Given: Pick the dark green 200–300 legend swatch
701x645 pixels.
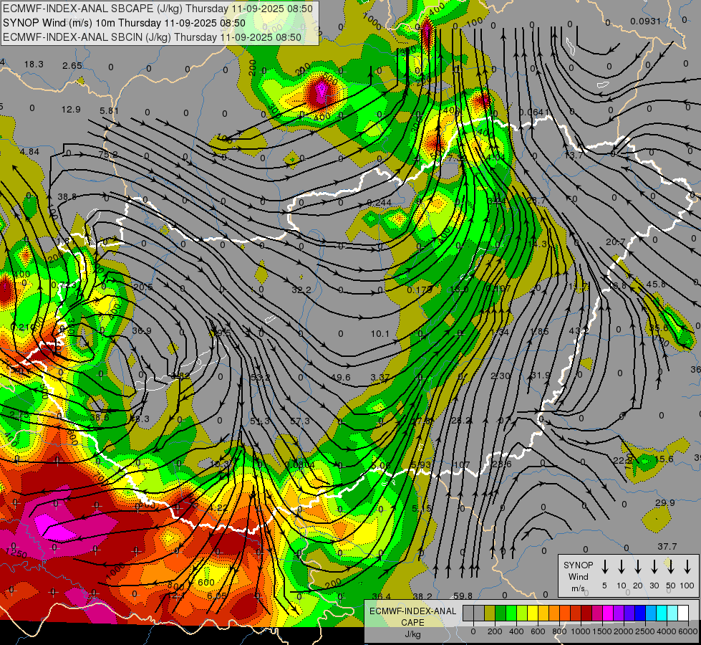Looking at the screenshot, I should click(x=501, y=613).
